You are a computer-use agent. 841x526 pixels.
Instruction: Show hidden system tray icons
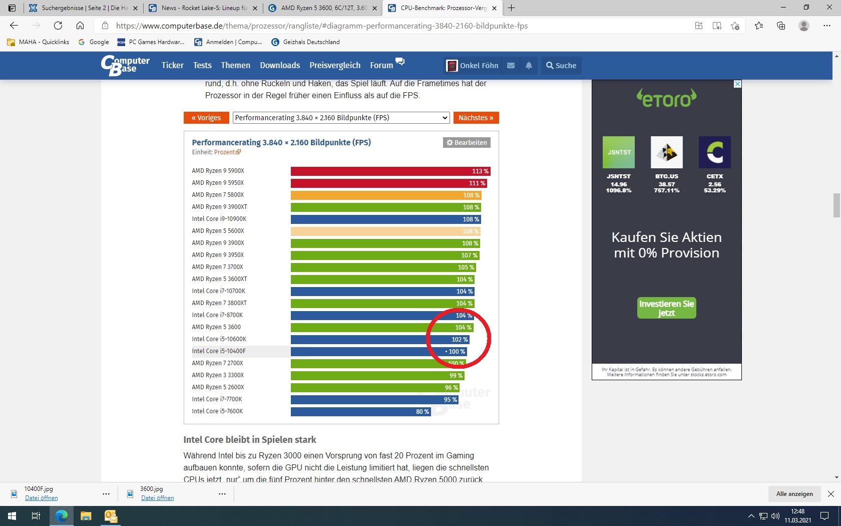pos(751,516)
